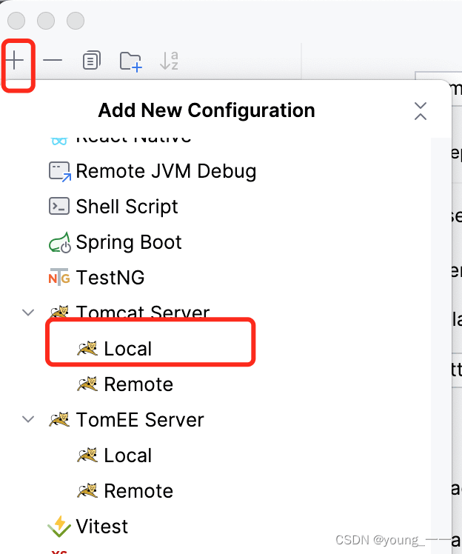
Task: Choose Local under TomEE Server
Action: (x=128, y=455)
